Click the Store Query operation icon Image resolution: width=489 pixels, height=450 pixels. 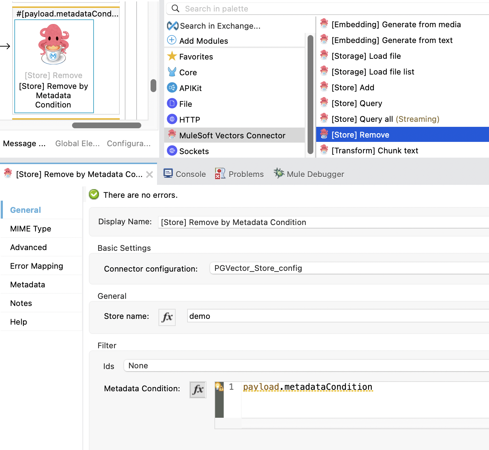click(324, 102)
